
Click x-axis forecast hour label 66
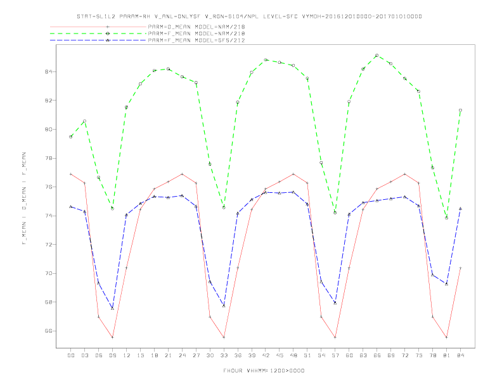click(377, 355)
